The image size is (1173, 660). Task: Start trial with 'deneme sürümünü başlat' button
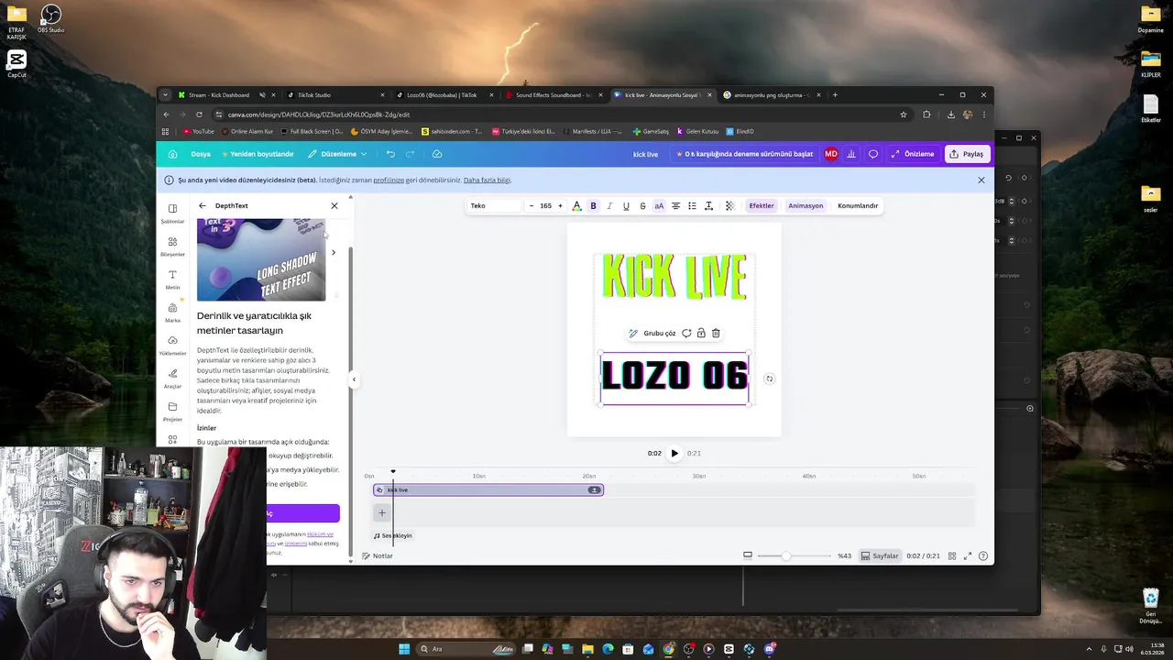(744, 154)
